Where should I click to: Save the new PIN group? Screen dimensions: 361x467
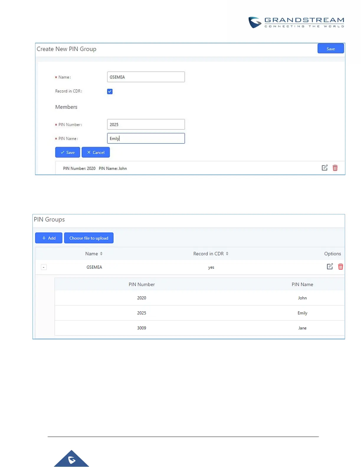tap(331, 49)
